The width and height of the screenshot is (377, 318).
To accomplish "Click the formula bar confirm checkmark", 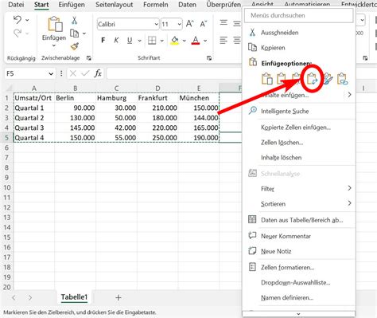I will click(85, 73).
